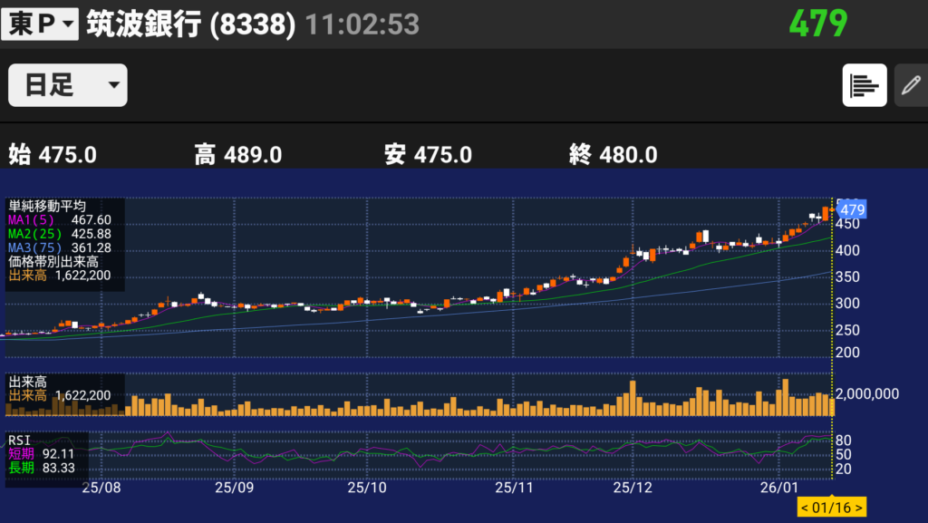Image resolution: width=928 pixels, height=523 pixels.
Task: Click the 出来高 volume panel label
Action: pyautogui.click(x=28, y=382)
